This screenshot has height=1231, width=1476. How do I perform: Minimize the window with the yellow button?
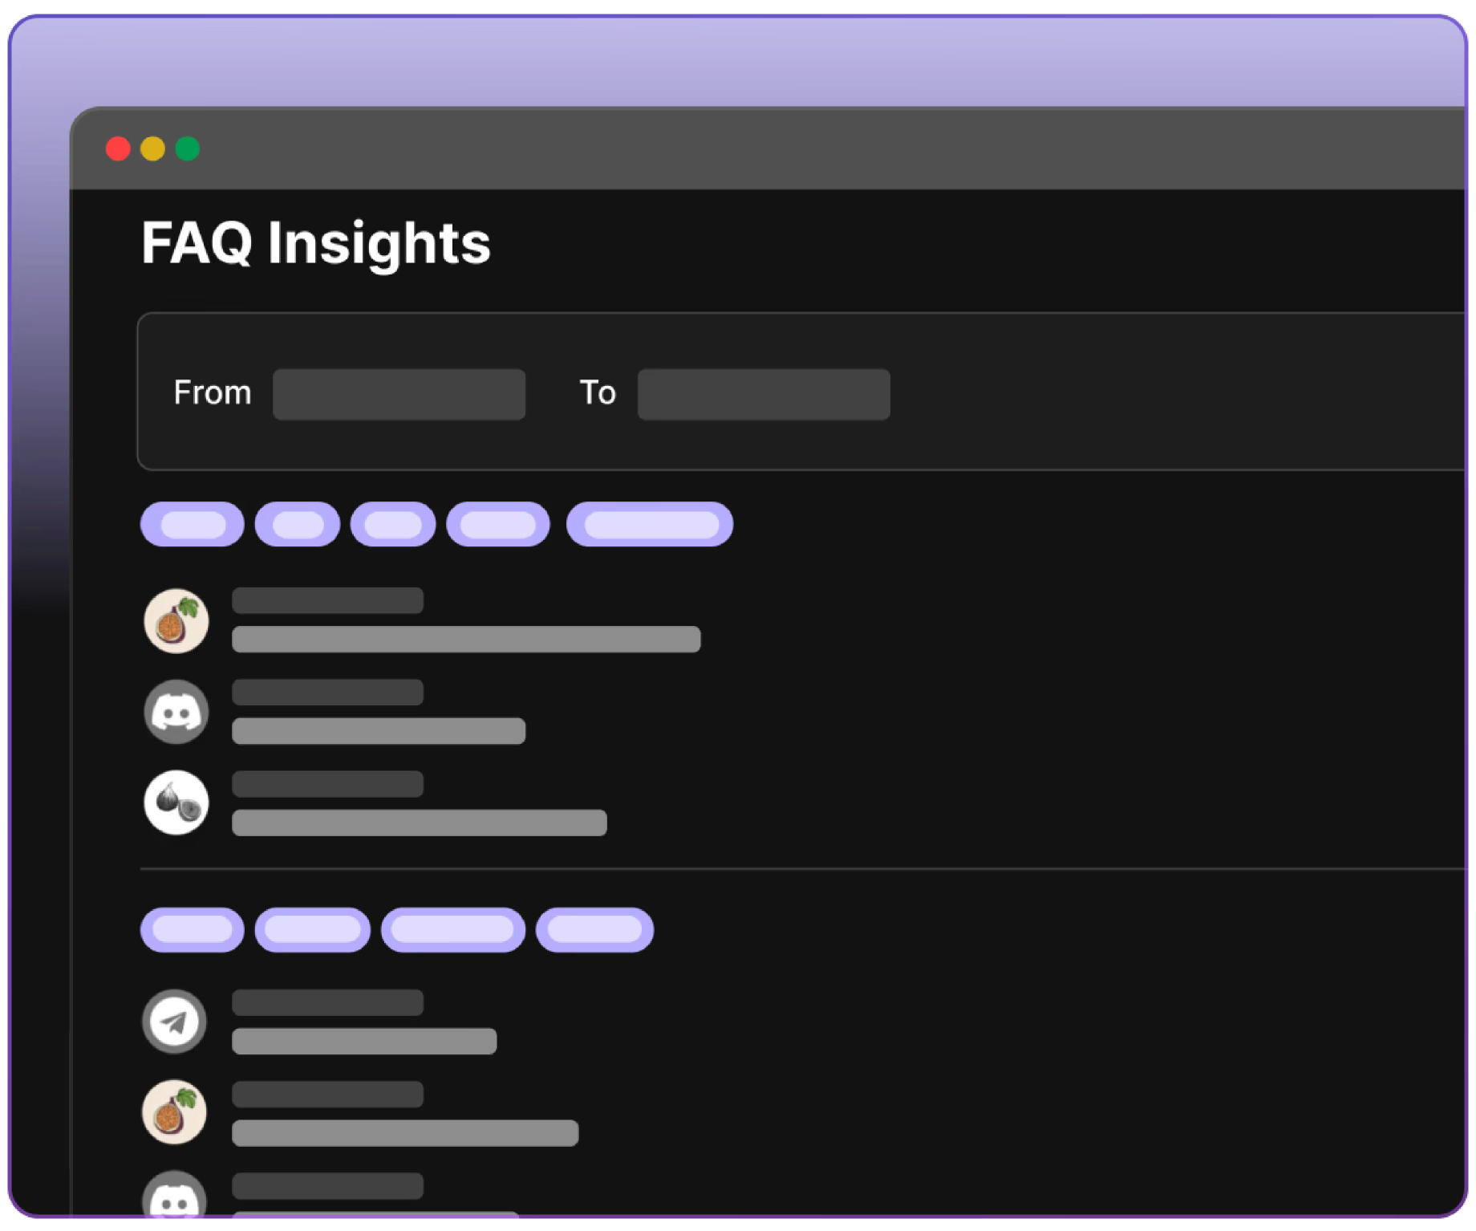click(152, 149)
